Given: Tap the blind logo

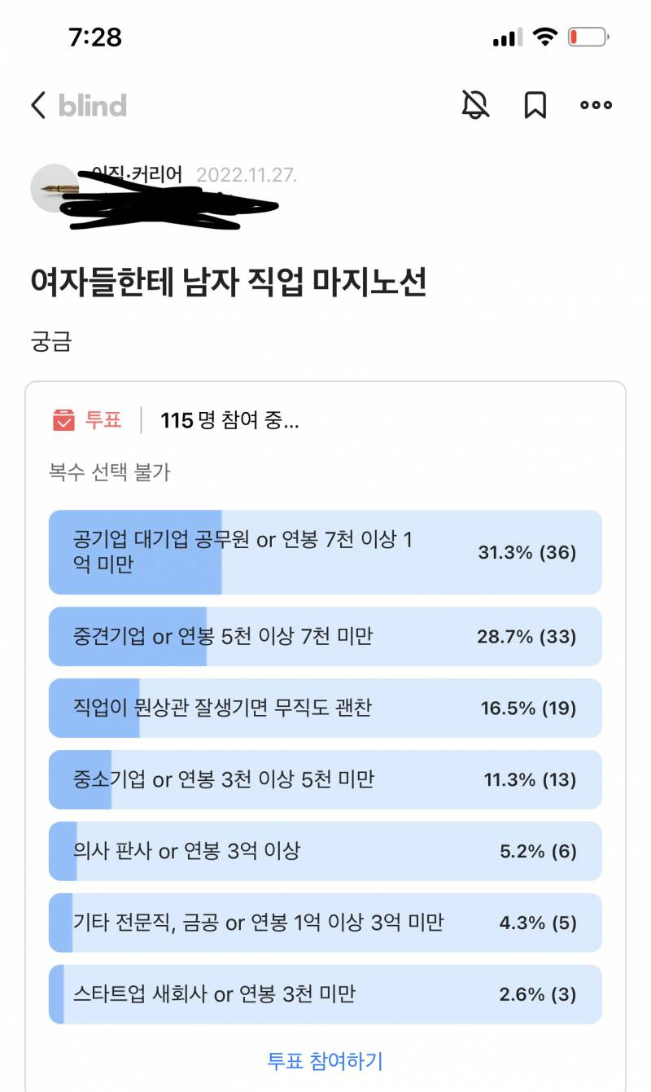Looking at the screenshot, I should pos(92,106).
